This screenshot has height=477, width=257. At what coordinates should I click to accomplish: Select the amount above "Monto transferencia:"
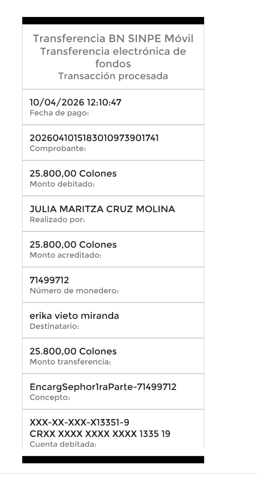pos(73,351)
